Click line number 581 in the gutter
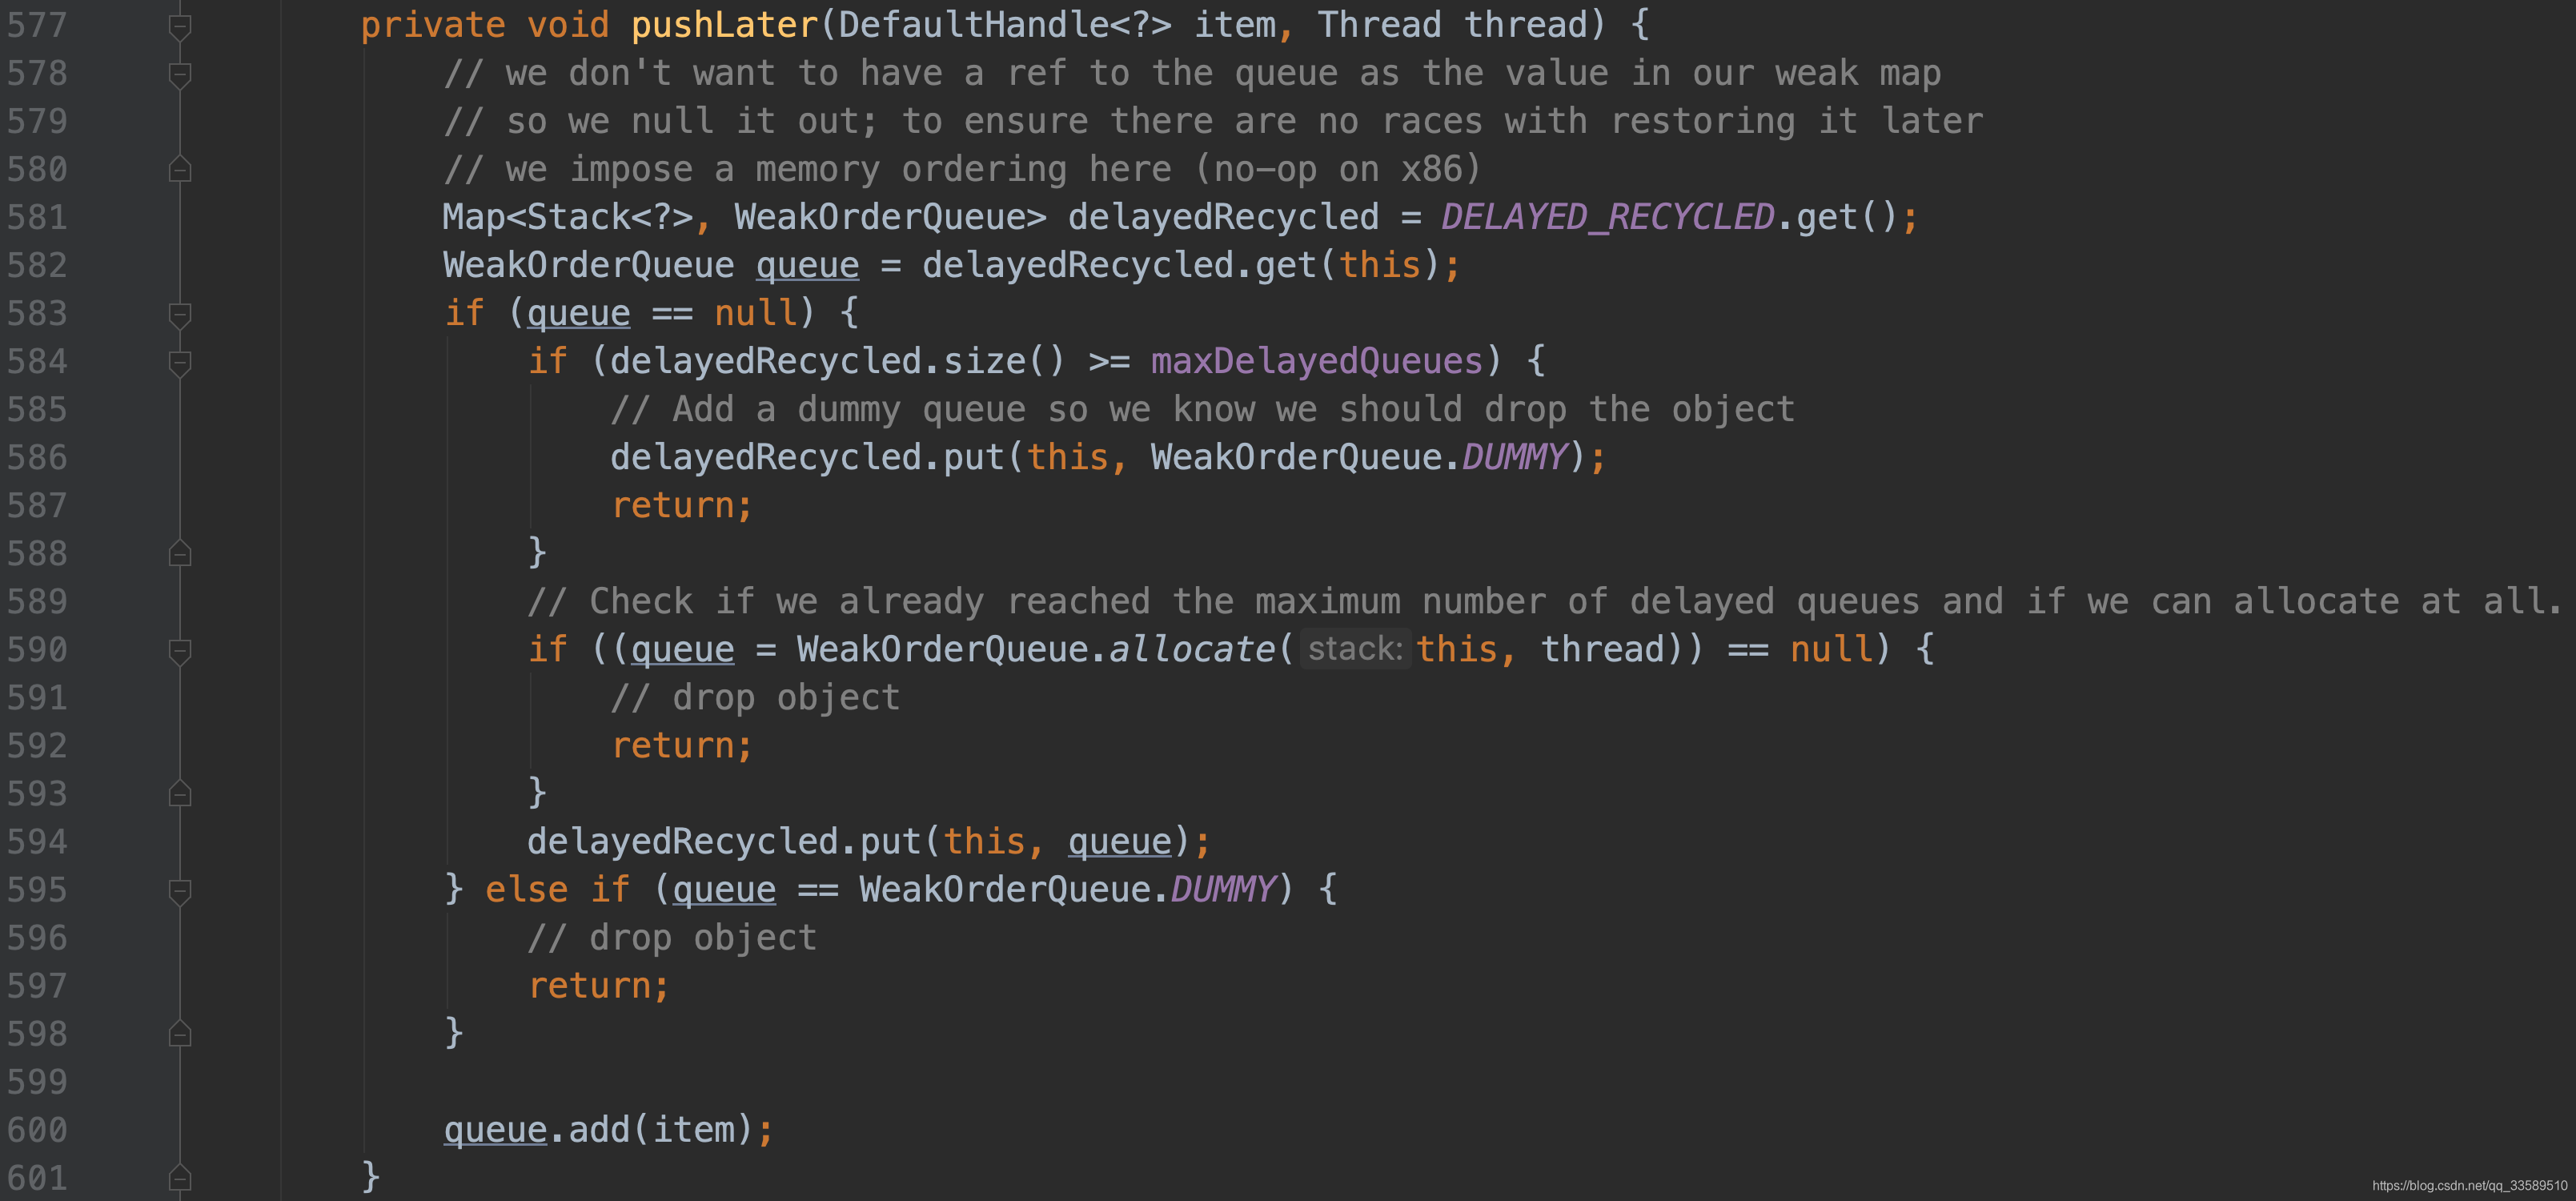 37,217
